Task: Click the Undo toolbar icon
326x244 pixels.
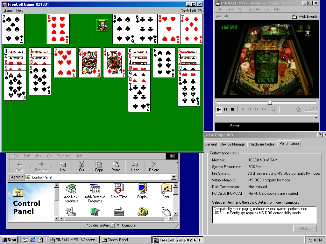Action: (x=135, y=166)
